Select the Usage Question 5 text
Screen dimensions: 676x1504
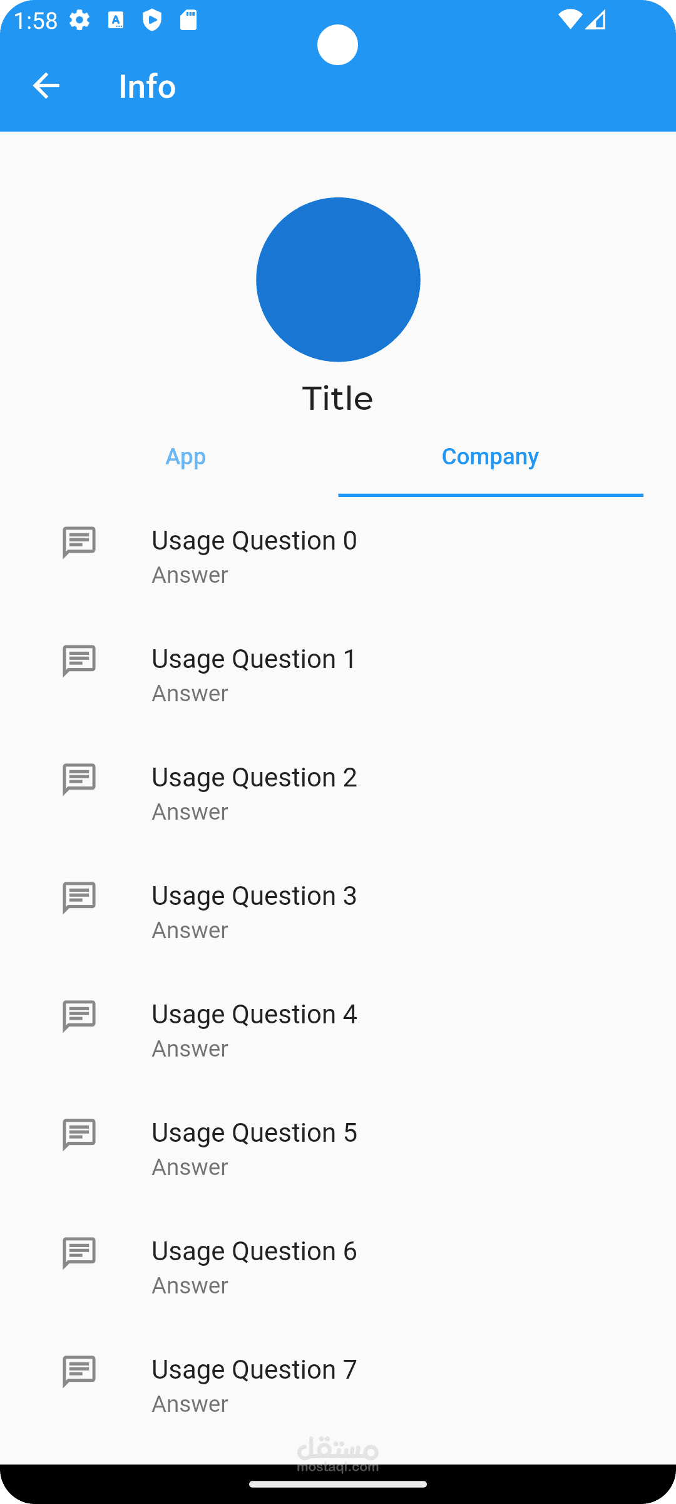point(254,1133)
